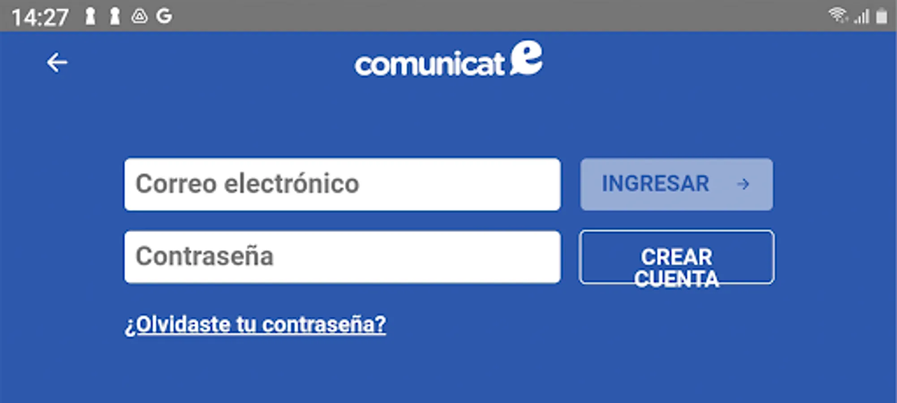
Task: Click the arrow inside the INGRESAR button
Action: click(x=743, y=184)
